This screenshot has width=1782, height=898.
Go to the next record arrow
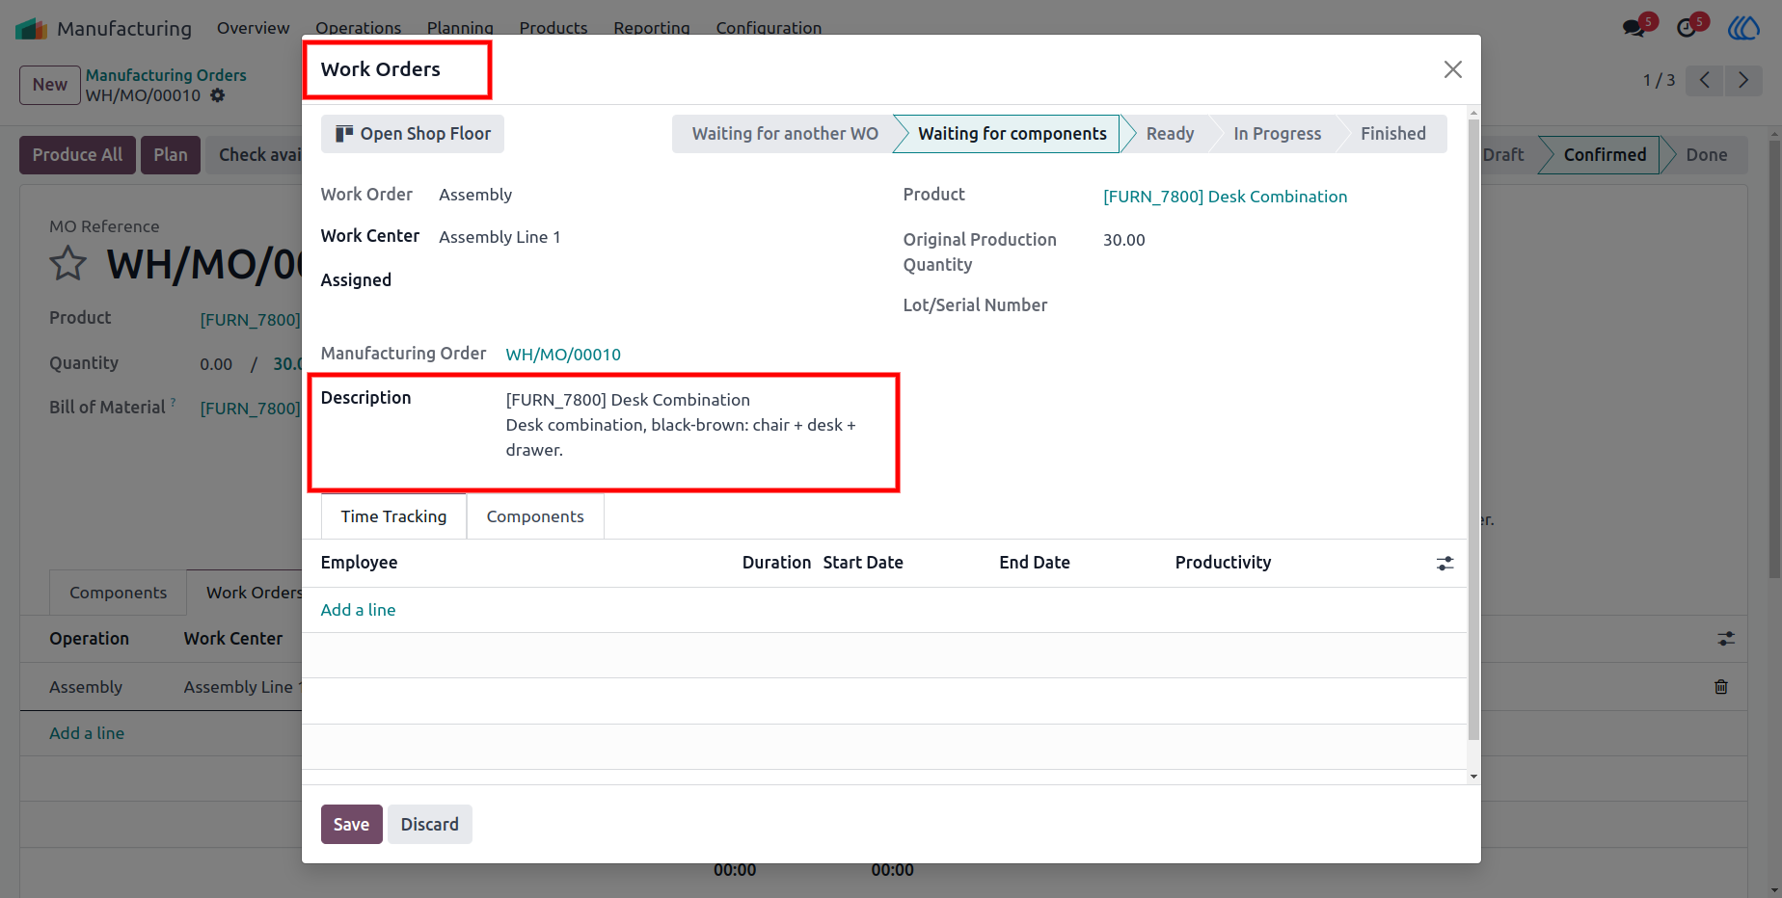pyautogui.click(x=1743, y=80)
